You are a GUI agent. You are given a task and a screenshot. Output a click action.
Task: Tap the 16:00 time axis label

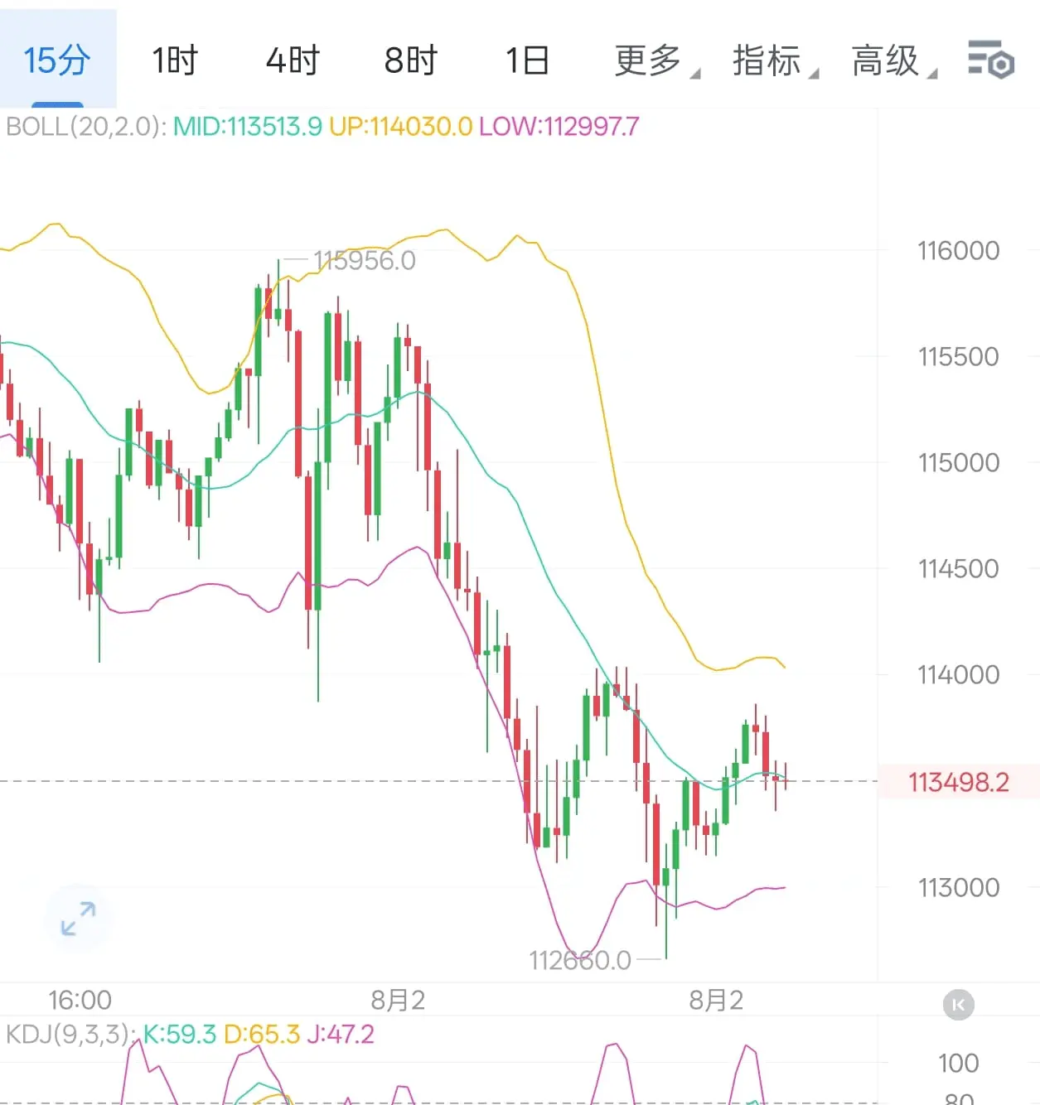[x=80, y=1001]
